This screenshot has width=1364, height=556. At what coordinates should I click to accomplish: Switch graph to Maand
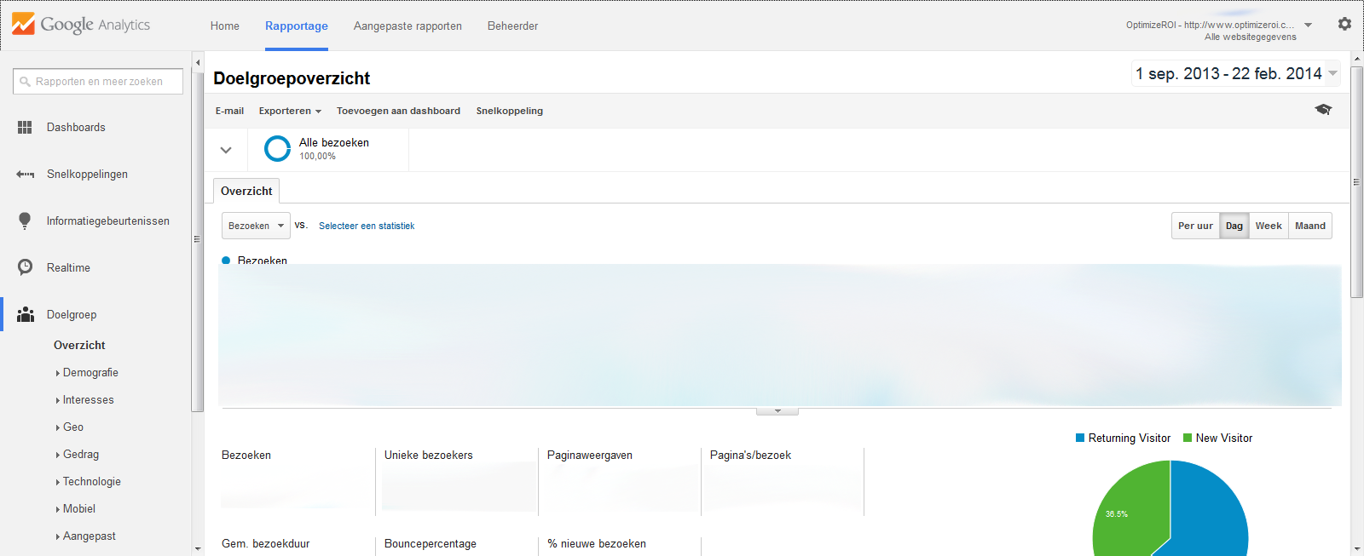(x=1310, y=226)
